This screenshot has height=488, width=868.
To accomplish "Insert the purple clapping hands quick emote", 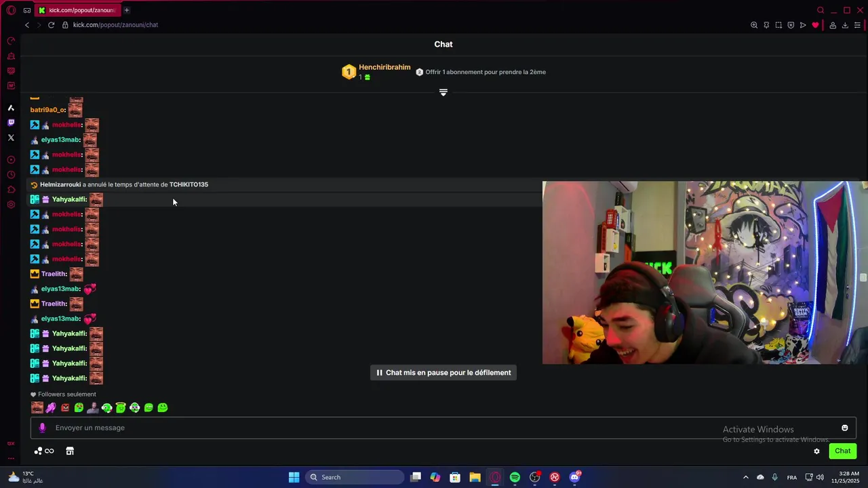I will tap(51, 407).
